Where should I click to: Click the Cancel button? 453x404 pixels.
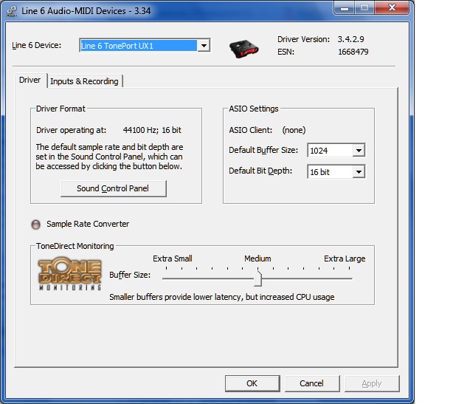pos(312,383)
